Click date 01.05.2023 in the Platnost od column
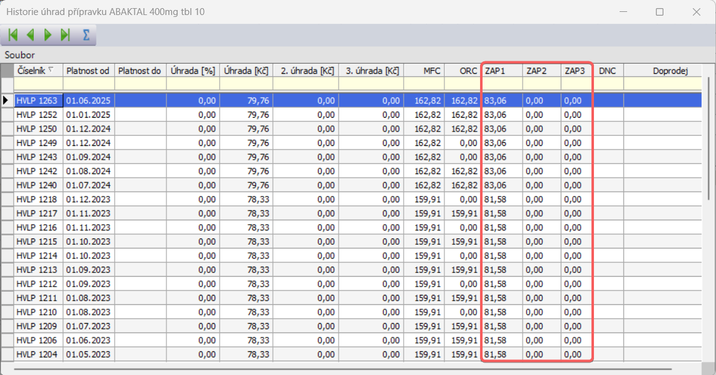 pyautogui.click(x=89, y=355)
